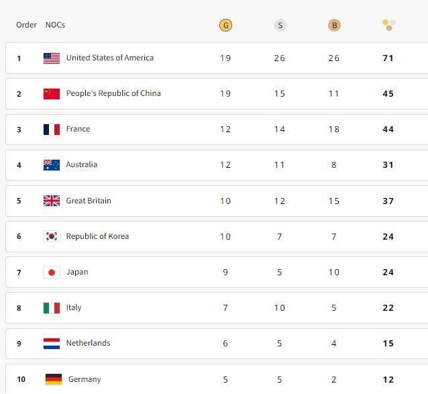Open People's Republic of China entry
428x394 pixels.
coord(113,93)
